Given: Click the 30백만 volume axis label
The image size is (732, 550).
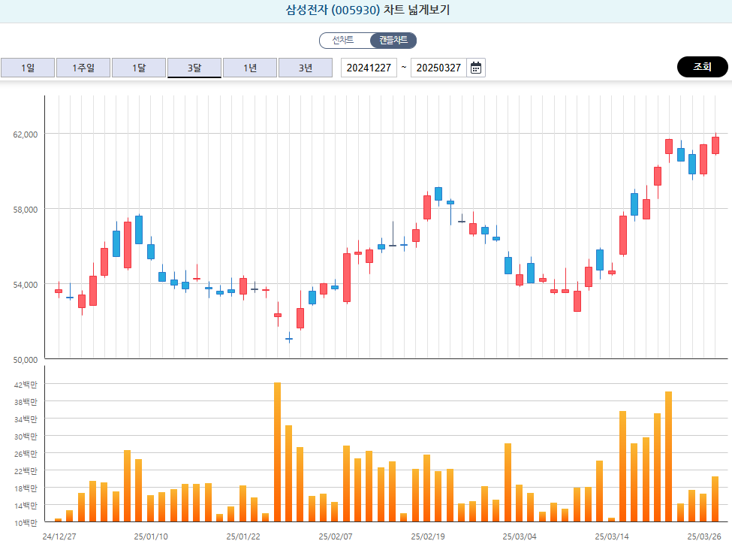Looking at the screenshot, I should (x=26, y=437).
